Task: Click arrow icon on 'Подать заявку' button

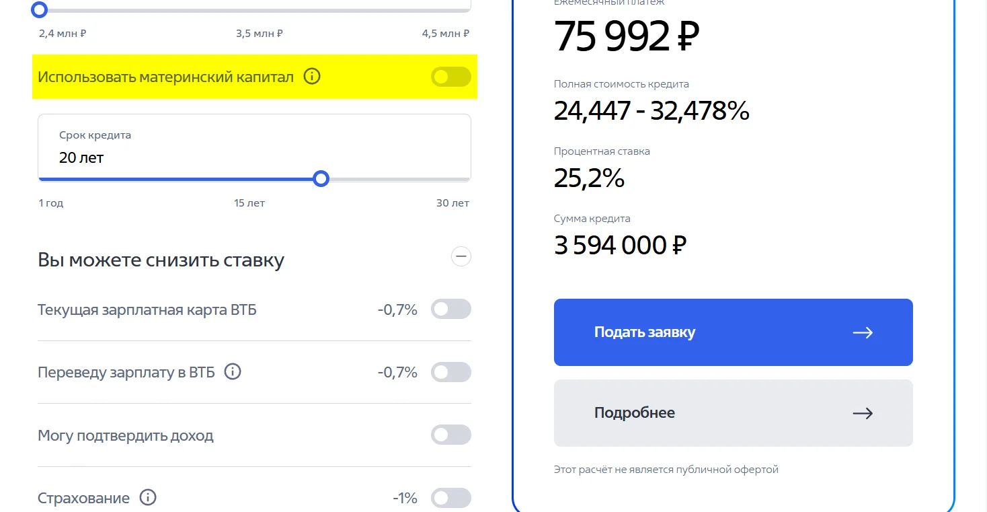Action: 862,332
